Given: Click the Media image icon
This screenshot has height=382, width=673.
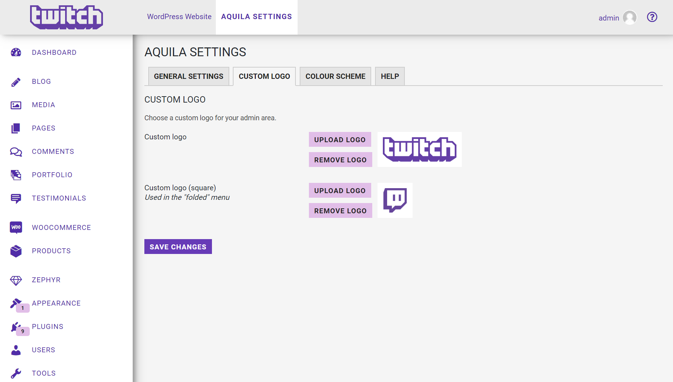Looking at the screenshot, I should pyautogui.click(x=16, y=105).
